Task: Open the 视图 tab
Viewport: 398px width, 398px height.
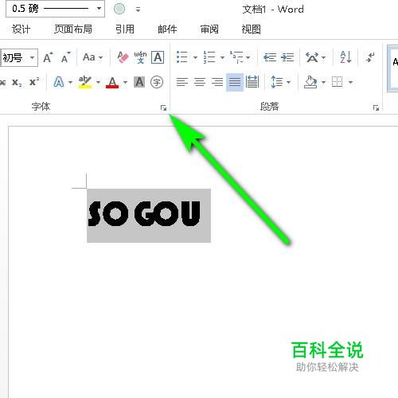Action: (x=251, y=29)
